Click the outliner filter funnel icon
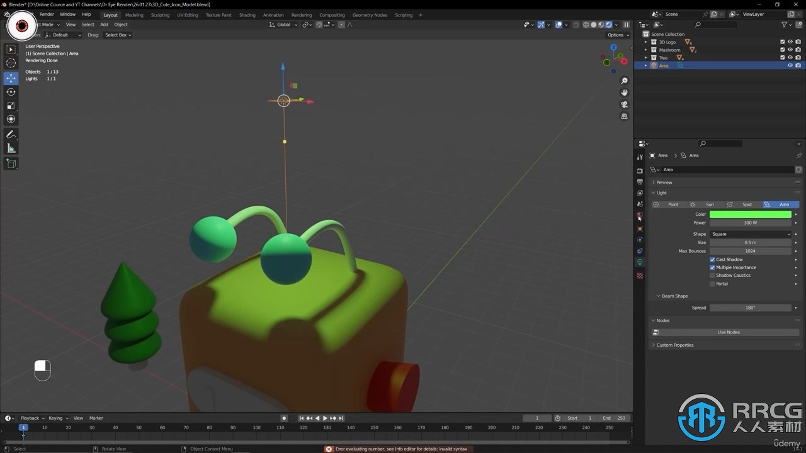 pyautogui.click(x=785, y=25)
